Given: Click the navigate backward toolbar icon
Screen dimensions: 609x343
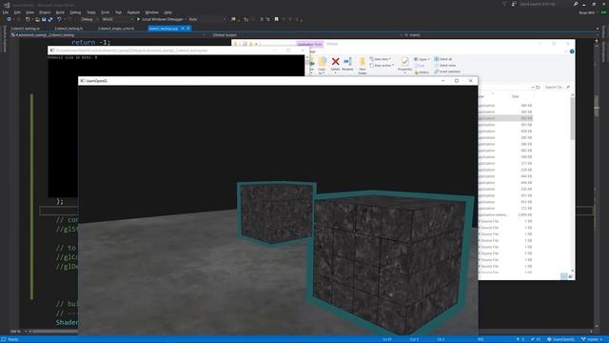Looking at the screenshot, I should point(9,19).
